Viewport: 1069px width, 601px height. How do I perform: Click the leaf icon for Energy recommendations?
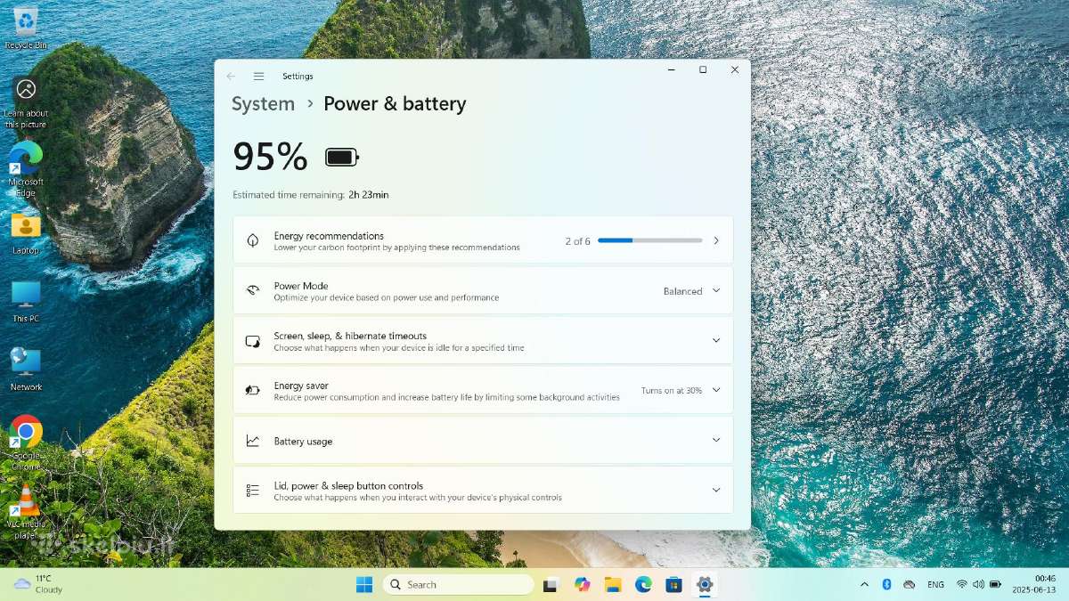(x=253, y=240)
